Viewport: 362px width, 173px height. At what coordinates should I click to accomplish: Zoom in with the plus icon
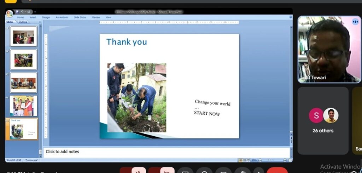(x=285, y=160)
